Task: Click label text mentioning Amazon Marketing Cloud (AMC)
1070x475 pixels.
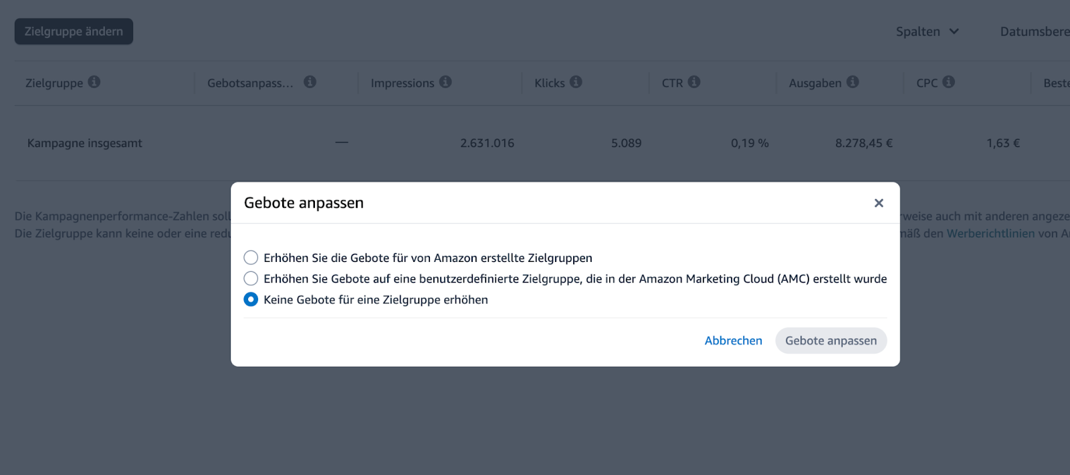Action: [575, 279]
